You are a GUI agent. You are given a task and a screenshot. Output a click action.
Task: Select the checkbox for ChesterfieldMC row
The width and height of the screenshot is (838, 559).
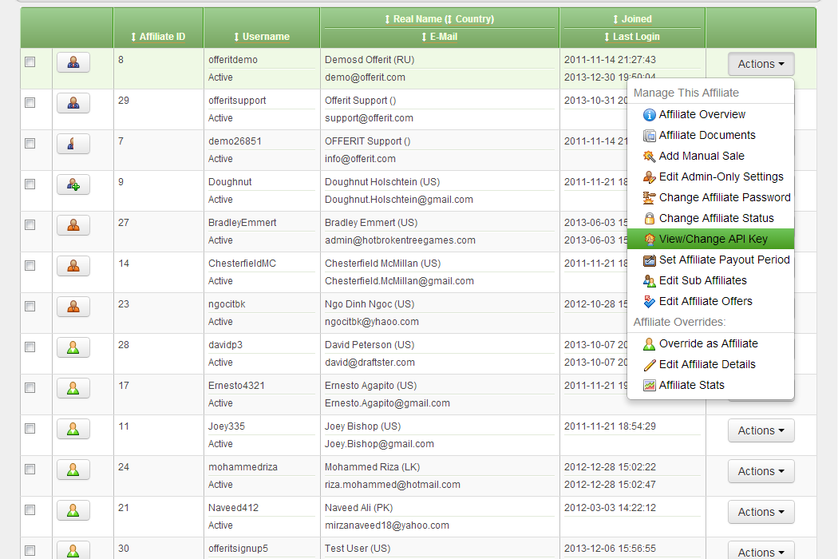30,265
